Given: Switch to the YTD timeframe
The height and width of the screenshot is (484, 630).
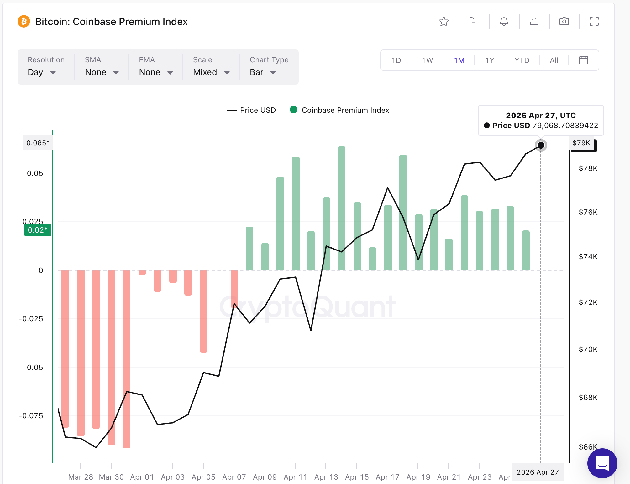Looking at the screenshot, I should point(521,60).
